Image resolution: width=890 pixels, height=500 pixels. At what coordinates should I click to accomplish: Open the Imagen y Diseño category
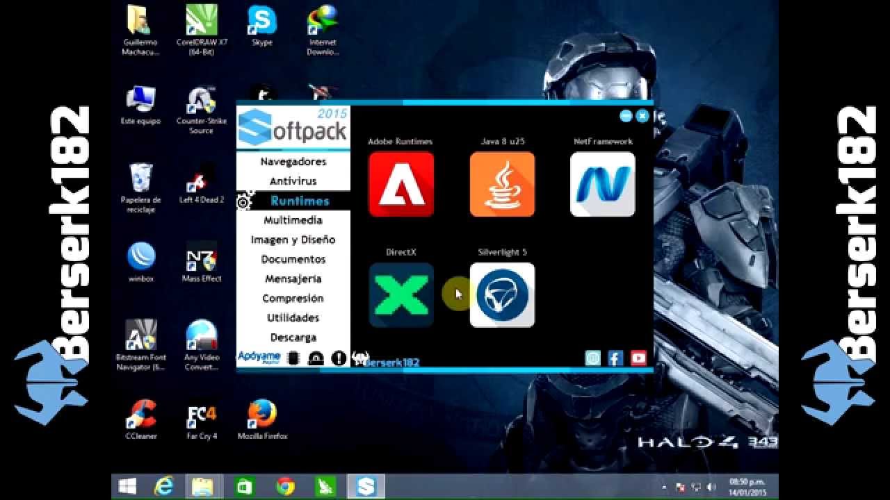293,240
